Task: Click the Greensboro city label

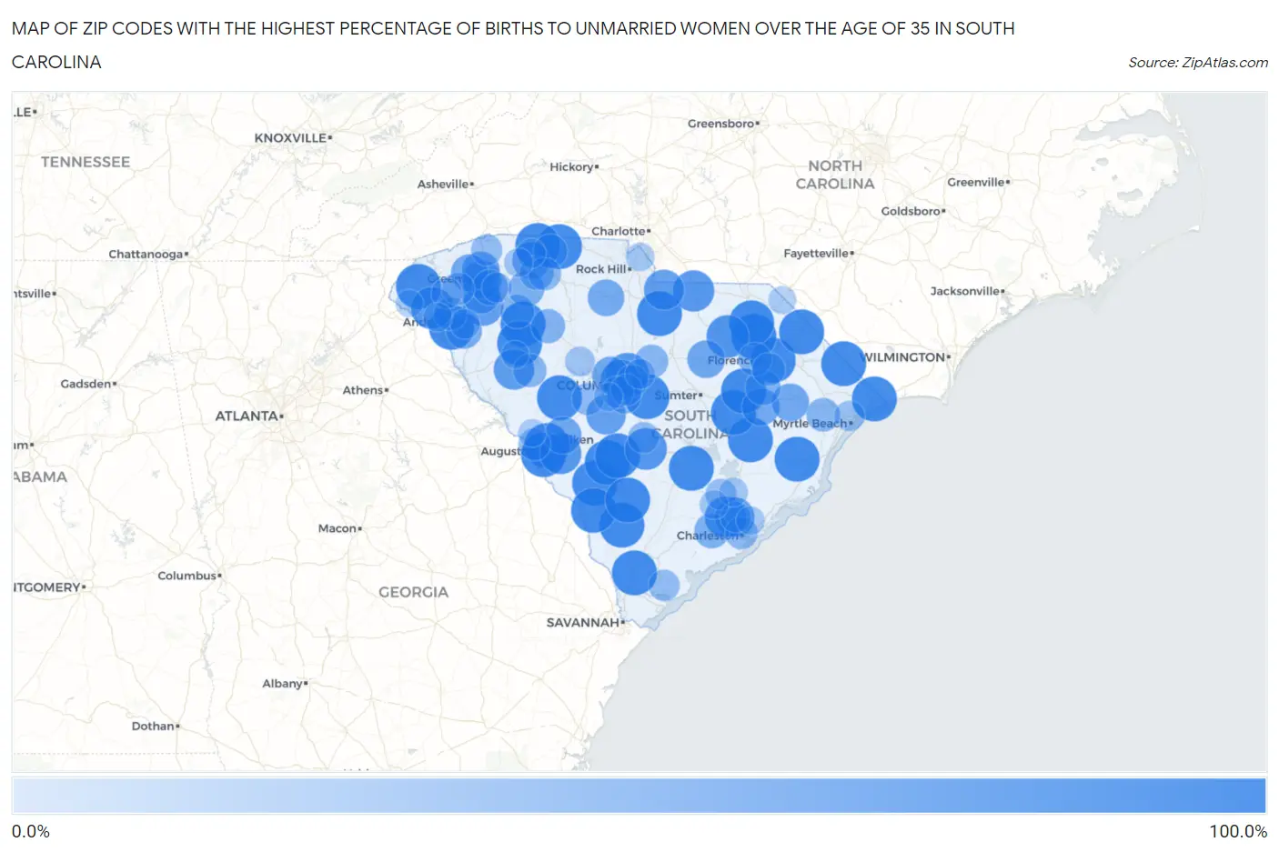Action: [x=721, y=124]
